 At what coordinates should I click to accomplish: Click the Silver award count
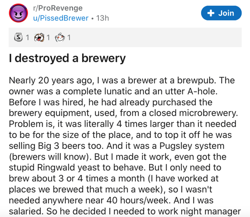click(27, 38)
